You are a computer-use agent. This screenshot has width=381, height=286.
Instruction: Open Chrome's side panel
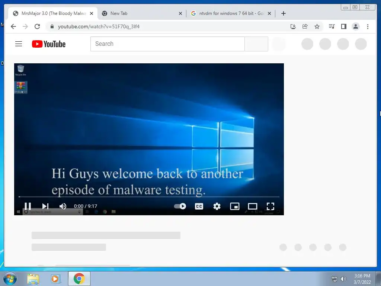(x=343, y=26)
